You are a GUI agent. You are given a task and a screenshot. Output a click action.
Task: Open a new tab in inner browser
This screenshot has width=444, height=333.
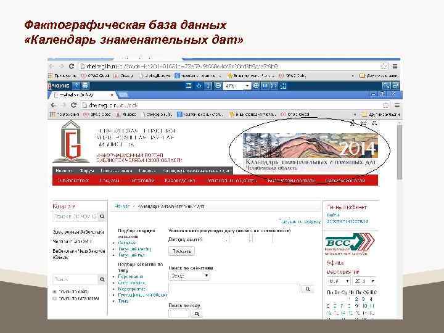(123, 95)
